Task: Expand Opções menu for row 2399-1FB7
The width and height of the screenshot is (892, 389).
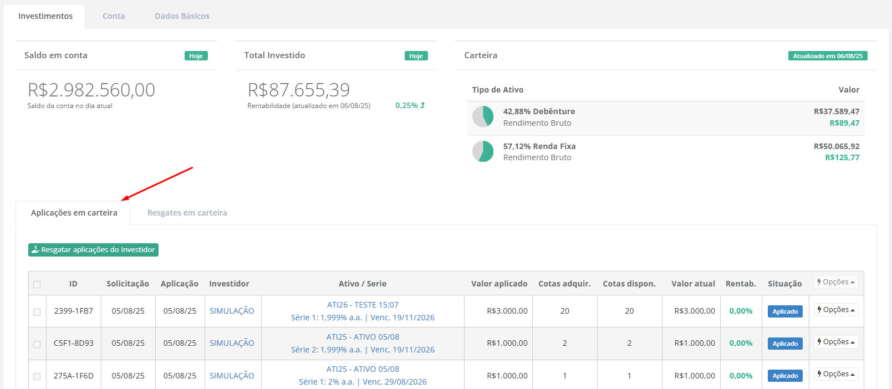Action: tap(835, 310)
